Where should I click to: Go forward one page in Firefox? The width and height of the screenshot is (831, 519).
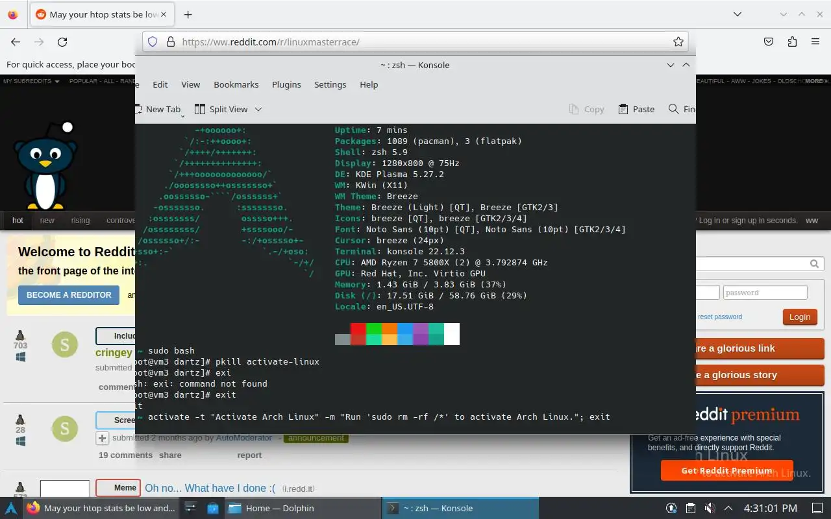click(x=39, y=42)
